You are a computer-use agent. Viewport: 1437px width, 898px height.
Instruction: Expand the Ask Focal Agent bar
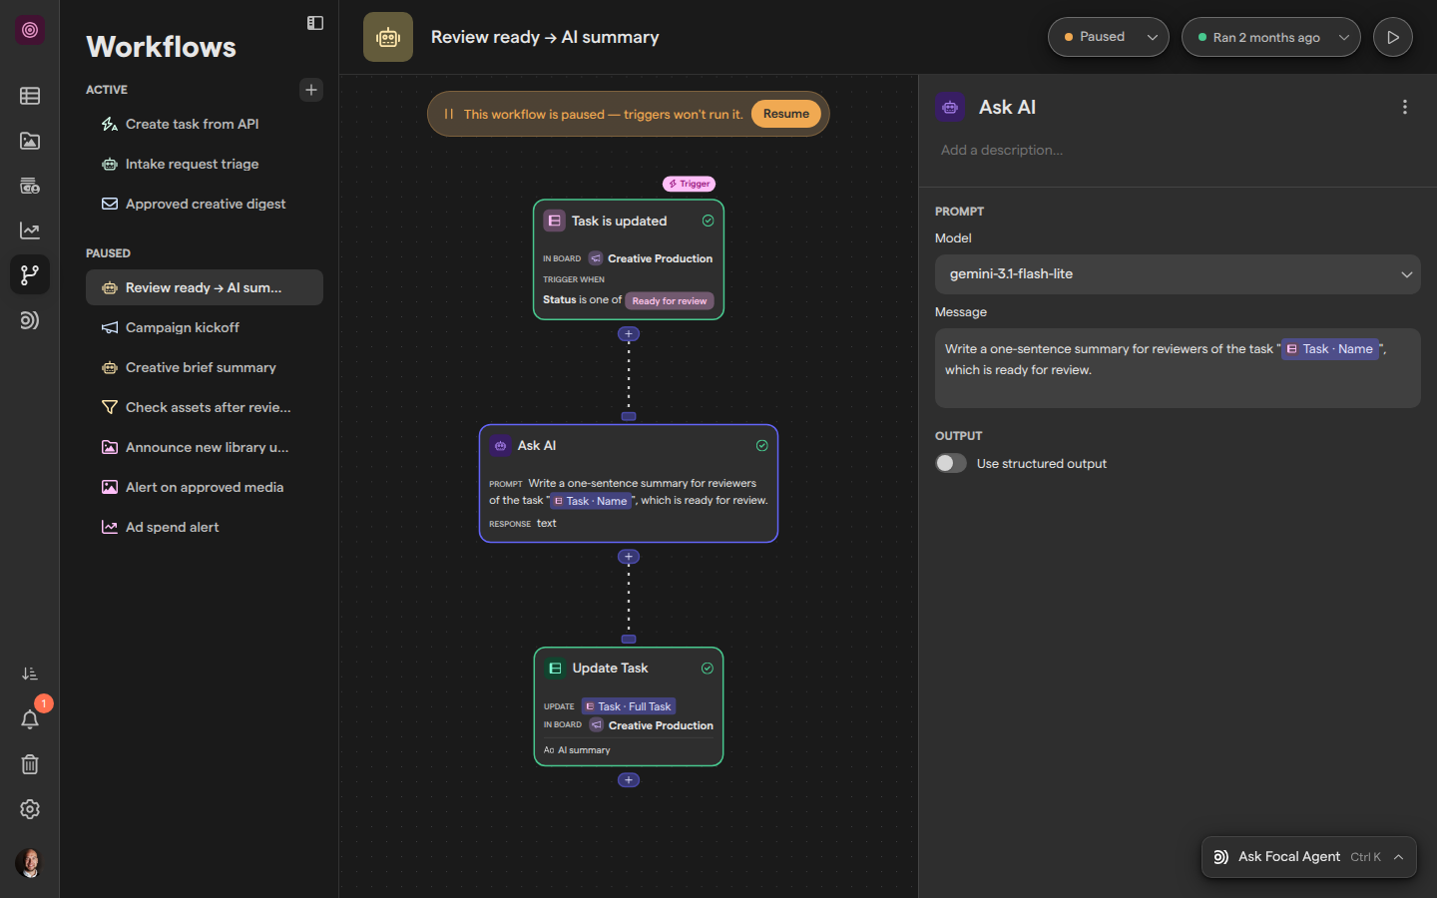click(x=1309, y=857)
